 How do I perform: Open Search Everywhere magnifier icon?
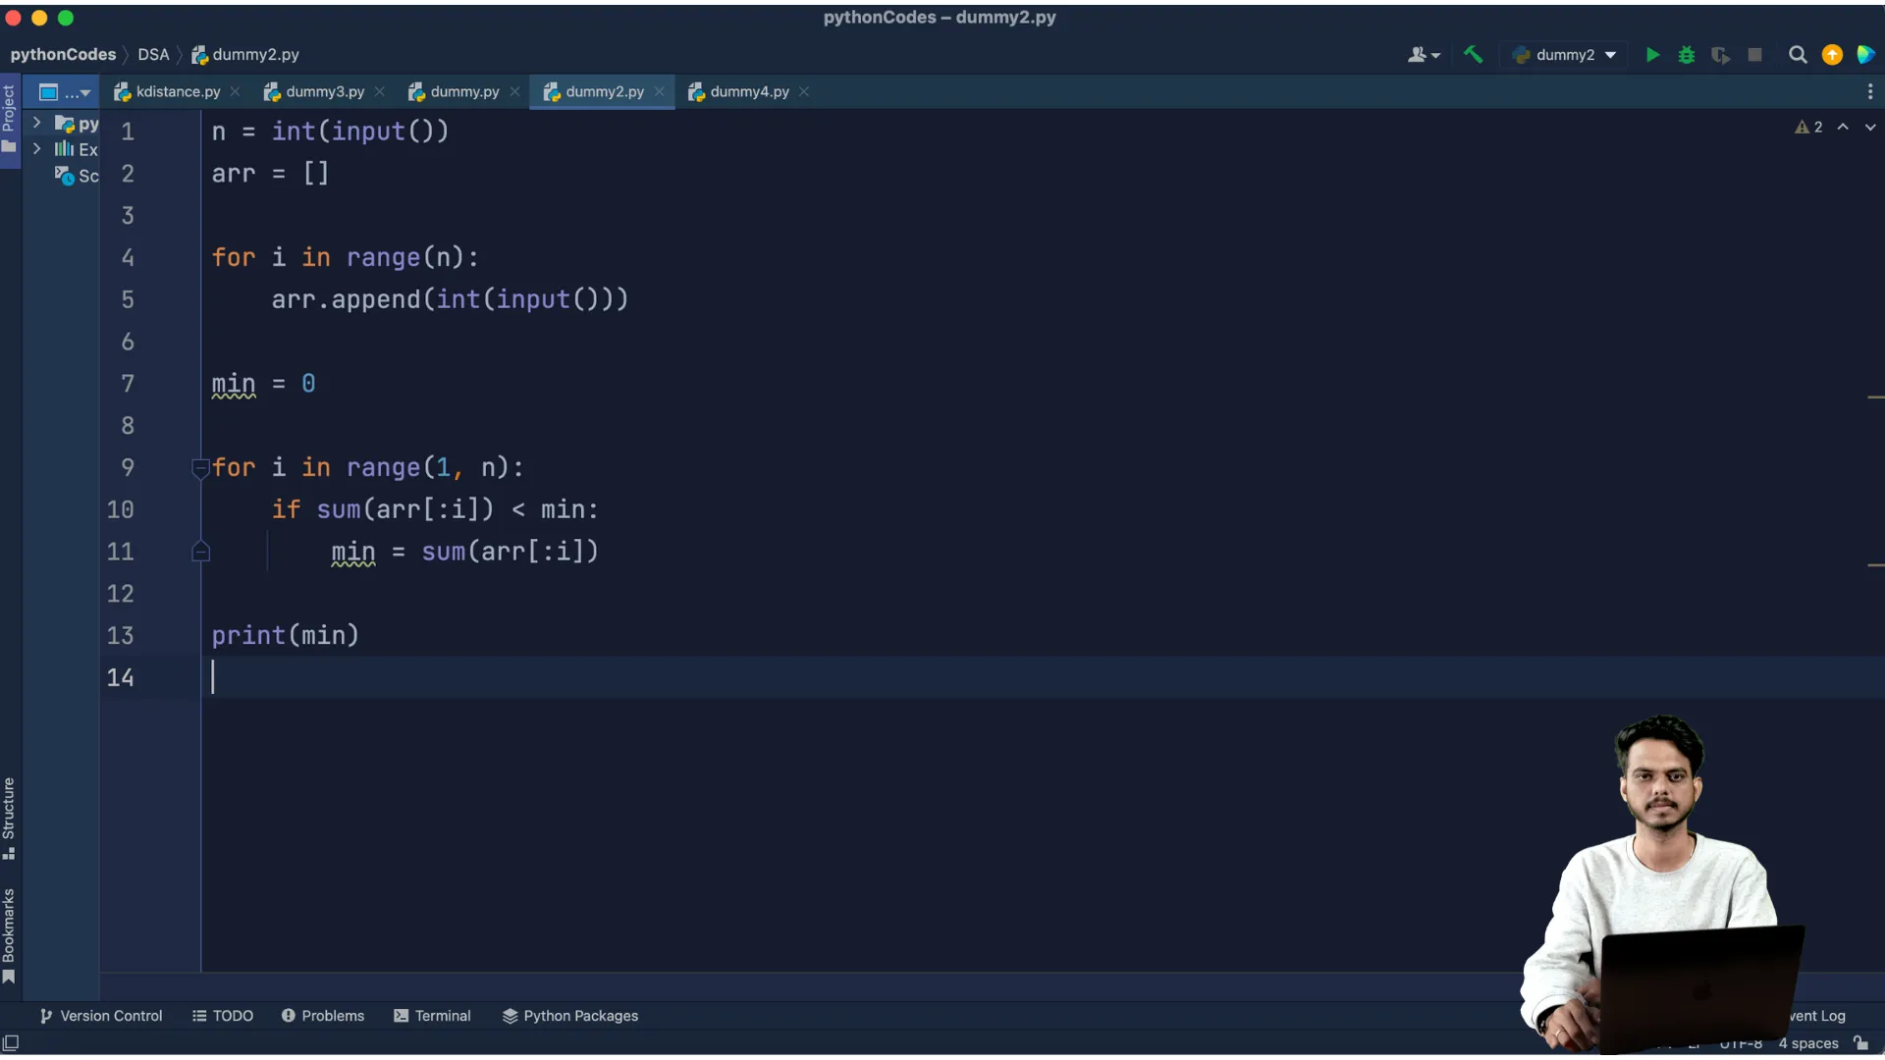pos(1798,55)
